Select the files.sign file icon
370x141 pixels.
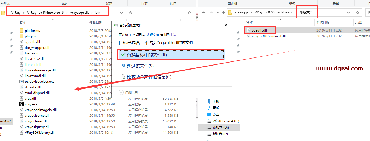(x=22, y=53)
